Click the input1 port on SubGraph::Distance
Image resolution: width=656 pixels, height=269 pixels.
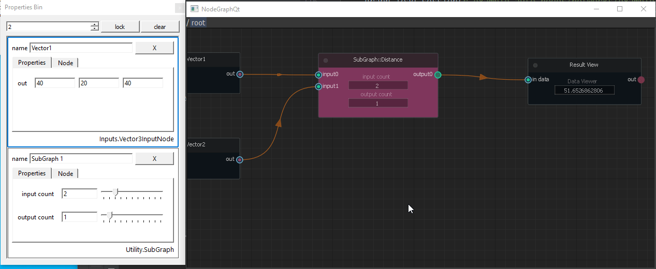pos(318,86)
